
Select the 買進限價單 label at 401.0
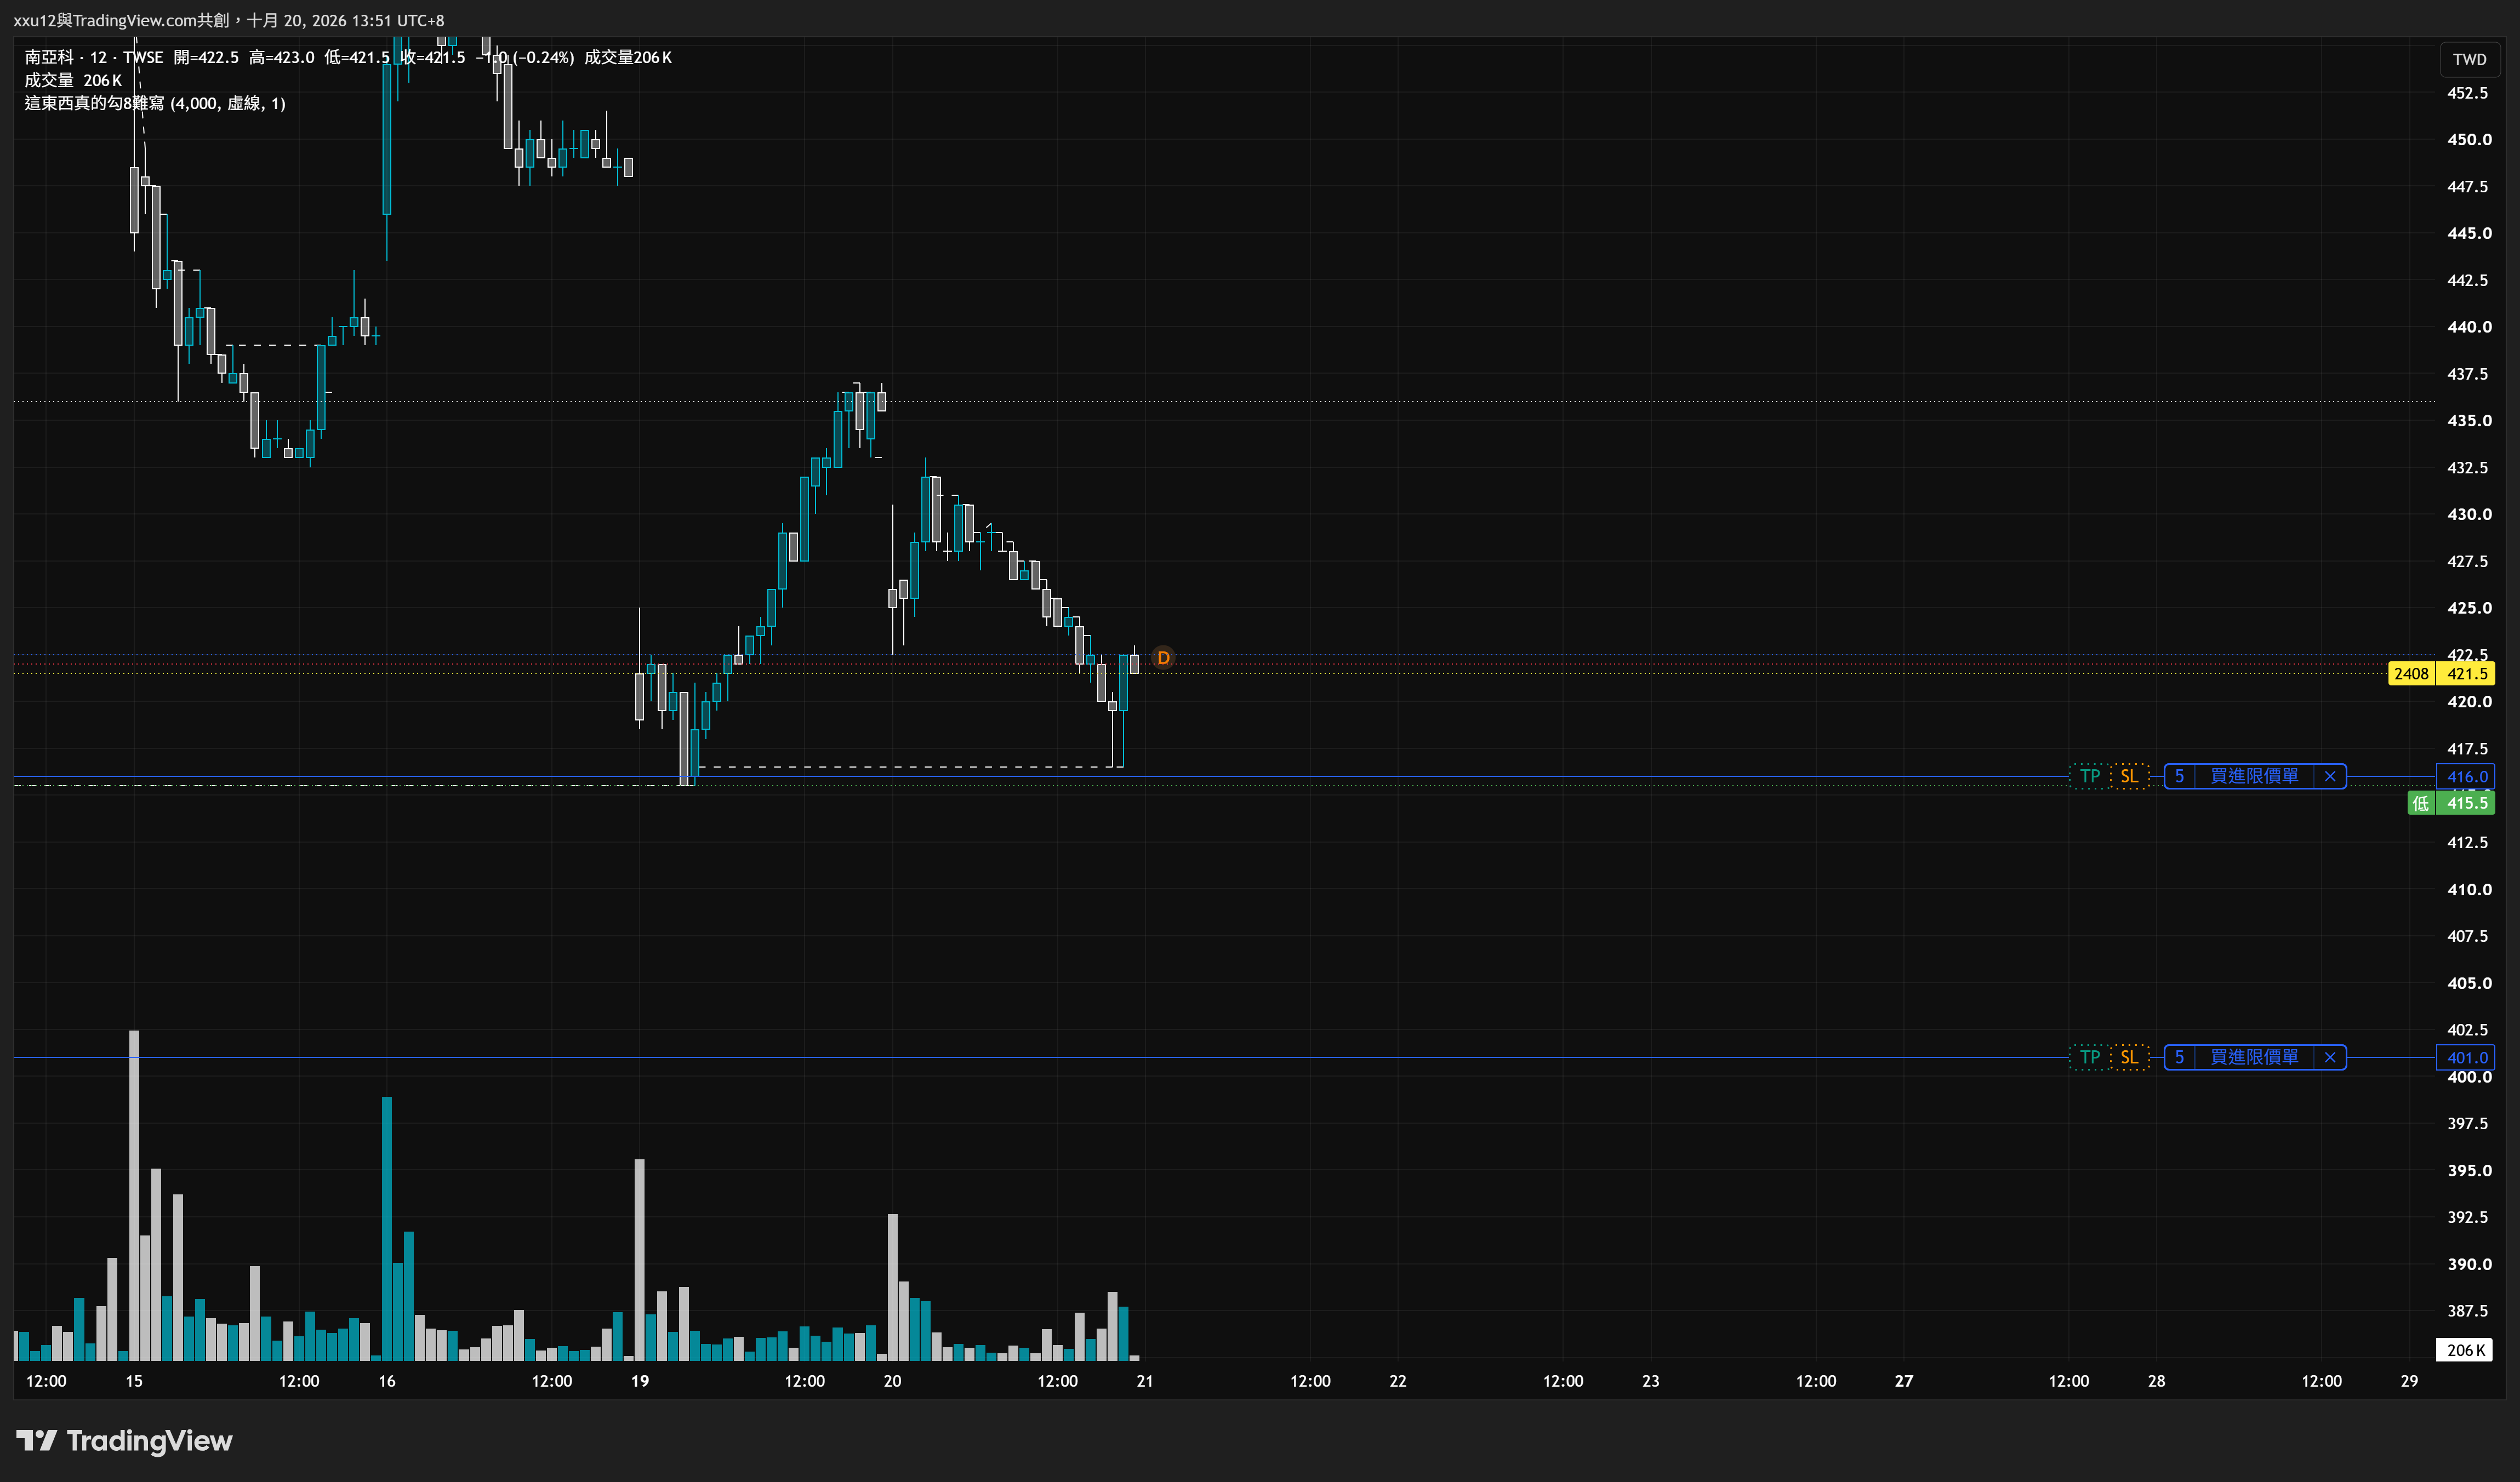pyautogui.click(x=2254, y=1057)
